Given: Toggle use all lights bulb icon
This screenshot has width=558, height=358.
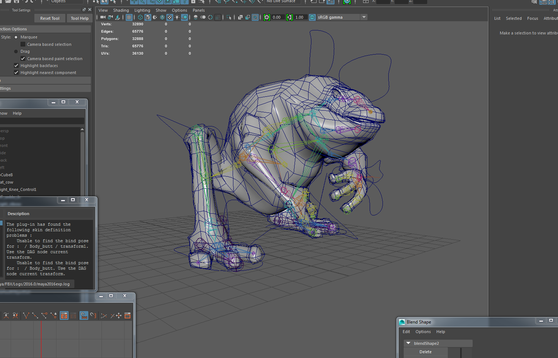Looking at the screenshot, I should click(177, 17).
